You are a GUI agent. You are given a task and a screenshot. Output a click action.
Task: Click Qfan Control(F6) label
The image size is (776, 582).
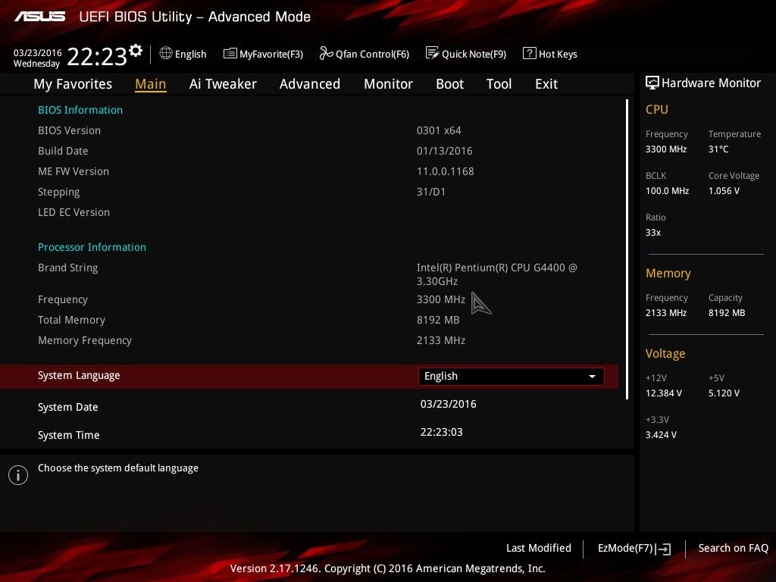[x=372, y=54]
